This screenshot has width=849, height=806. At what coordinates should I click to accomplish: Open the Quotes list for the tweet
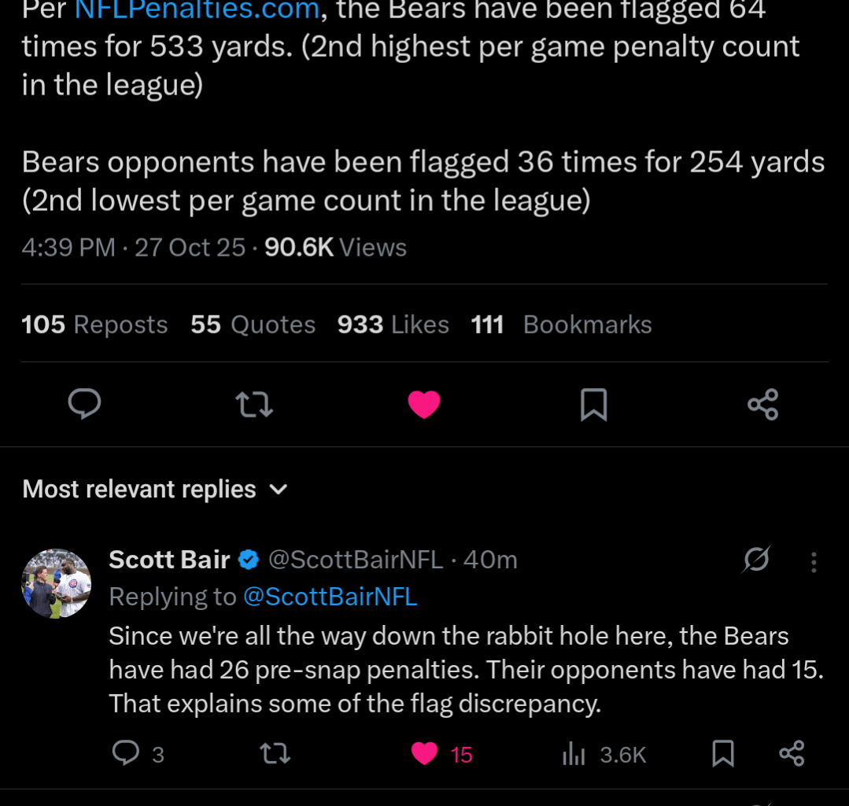coord(252,324)
